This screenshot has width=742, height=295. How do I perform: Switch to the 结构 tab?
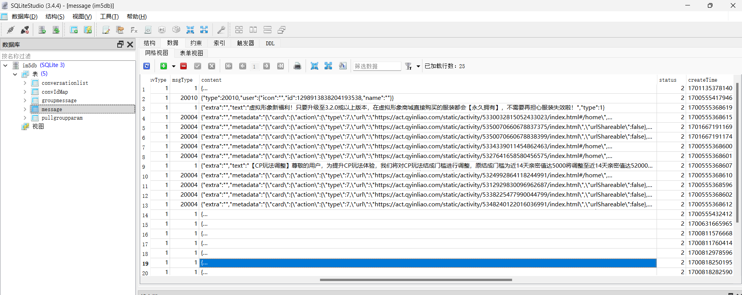(149, 43)
